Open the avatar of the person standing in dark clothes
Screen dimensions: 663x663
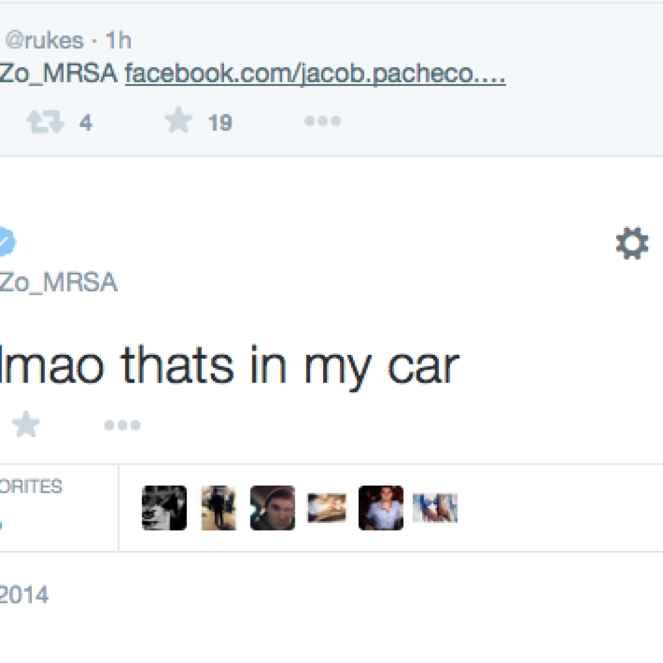218,508
